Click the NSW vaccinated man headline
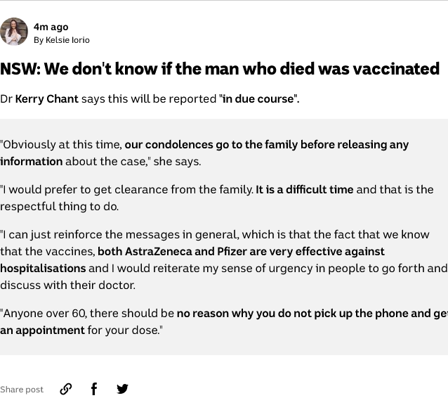Viewport: 448px width, 417px height. click(x=220, y=69)
